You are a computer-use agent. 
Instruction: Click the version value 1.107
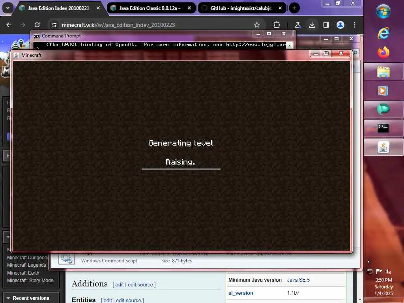[293, 293]
